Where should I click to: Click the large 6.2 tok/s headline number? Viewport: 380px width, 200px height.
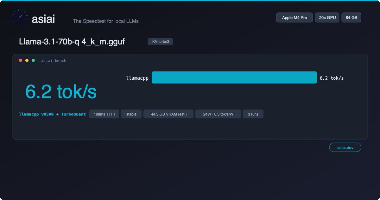click(61, 92)
